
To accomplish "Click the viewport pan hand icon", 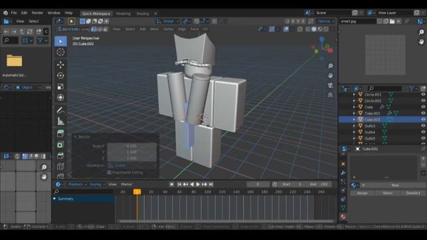I will pyautogui.click(x=330, y=75).
